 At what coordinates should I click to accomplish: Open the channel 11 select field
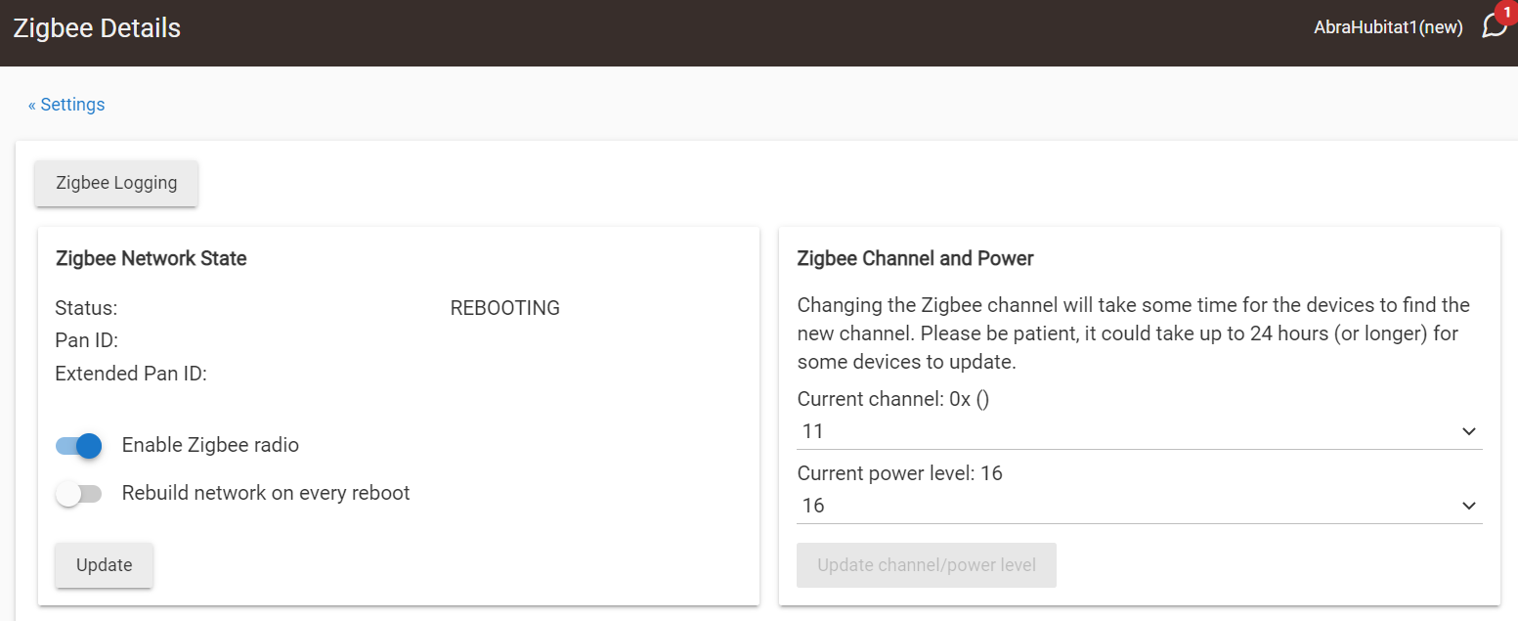[x=1140, y=431]
